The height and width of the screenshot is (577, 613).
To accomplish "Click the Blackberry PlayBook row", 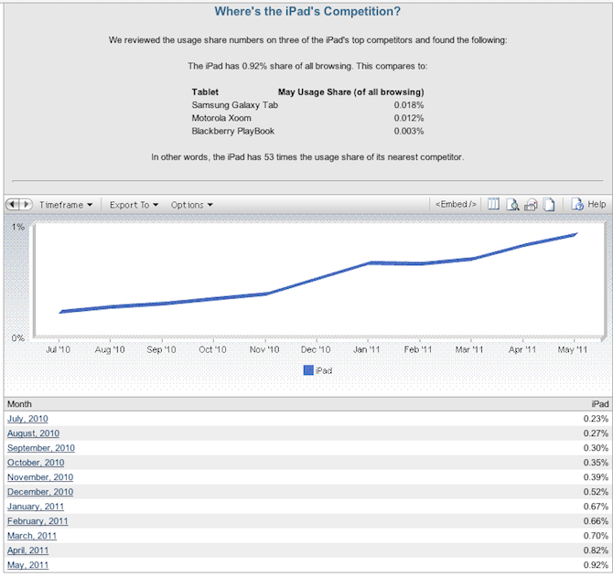I will click(307, 131).
